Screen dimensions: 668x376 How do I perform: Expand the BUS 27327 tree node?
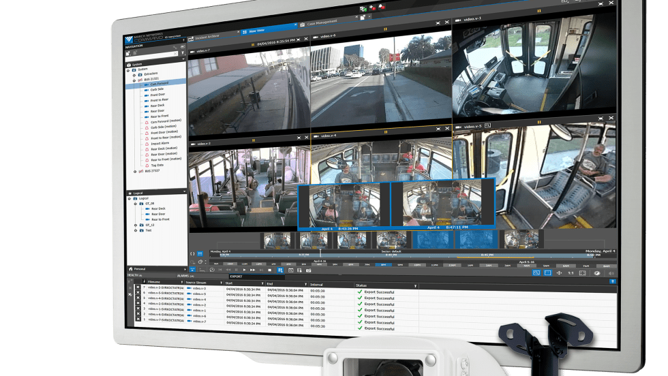[136, 172]
